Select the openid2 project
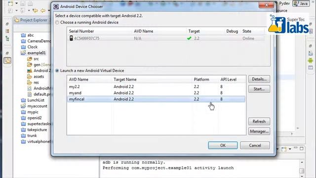Image resolution: width=316 pixels, height=178 pixels. tap(31, 118)
